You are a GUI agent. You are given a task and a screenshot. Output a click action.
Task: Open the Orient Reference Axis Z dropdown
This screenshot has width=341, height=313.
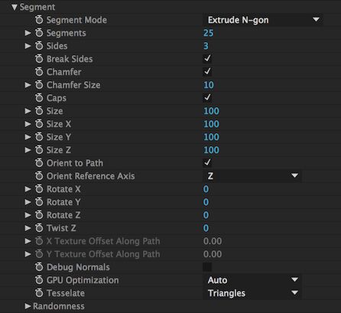click(252, 176)
